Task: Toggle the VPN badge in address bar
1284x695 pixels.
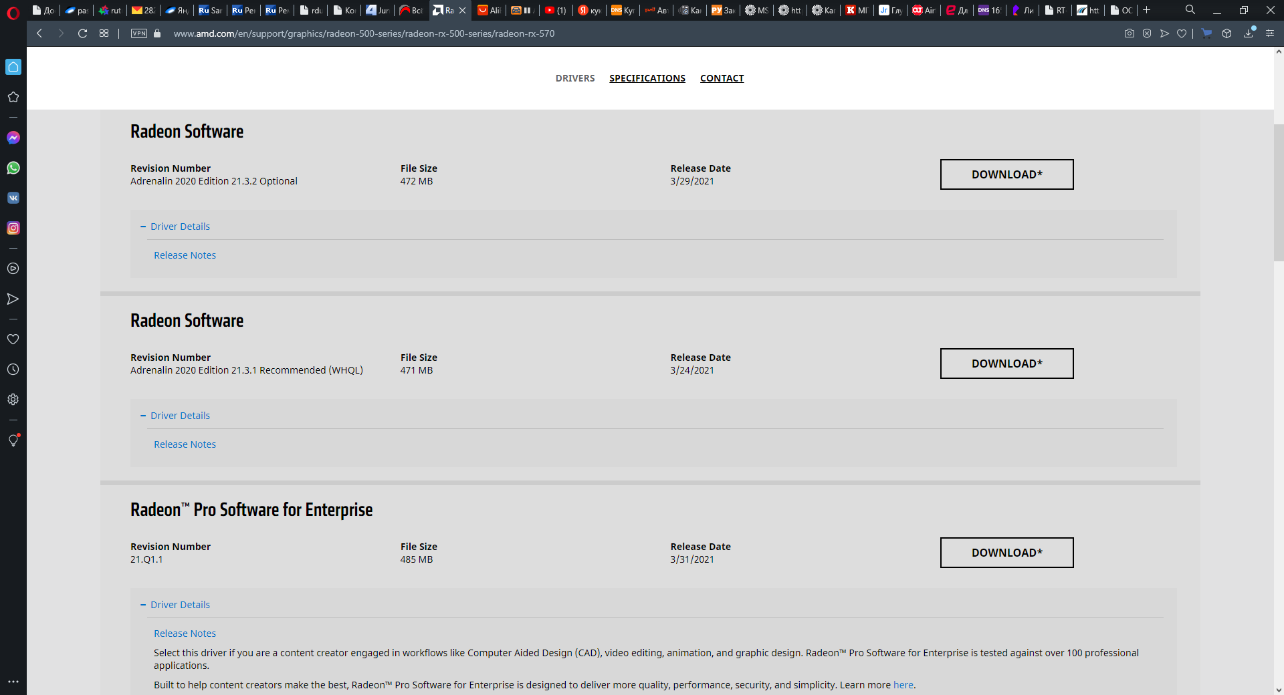Action: 139,33
